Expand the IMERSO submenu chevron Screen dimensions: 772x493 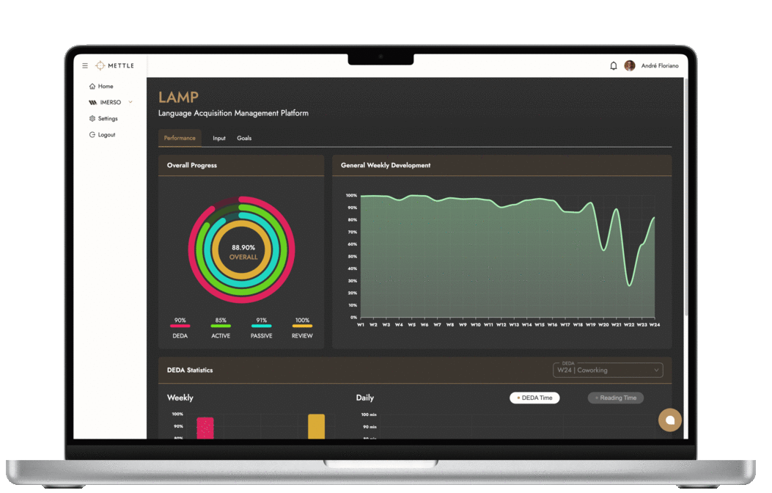point(130,102)
